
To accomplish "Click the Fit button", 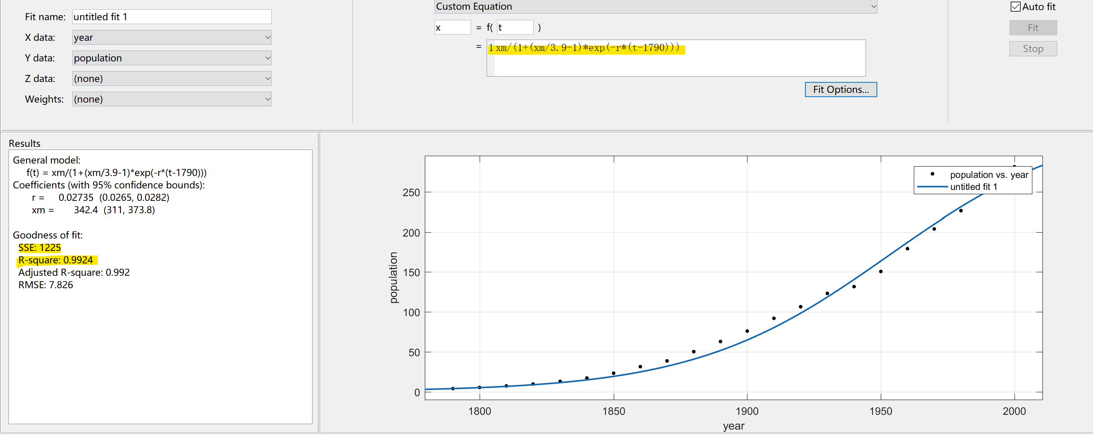I will pyautogui.click(x=1033, y=28).
